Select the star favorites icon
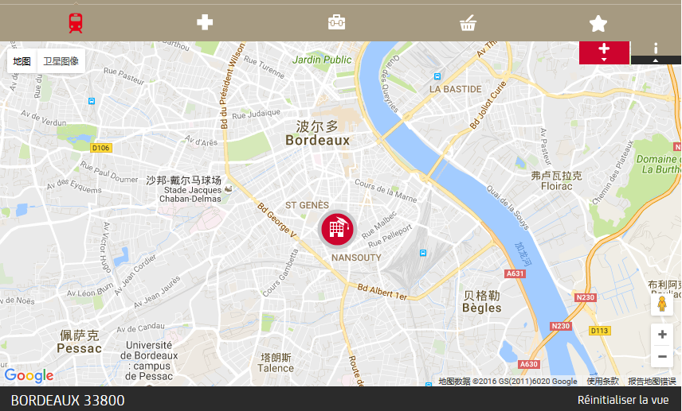682x411 pixels. [598, 23]
